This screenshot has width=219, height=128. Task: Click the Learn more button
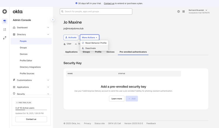coord(117,99)
